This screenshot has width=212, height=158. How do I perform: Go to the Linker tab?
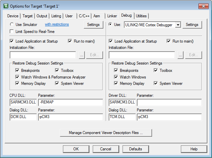pos(112,16)
